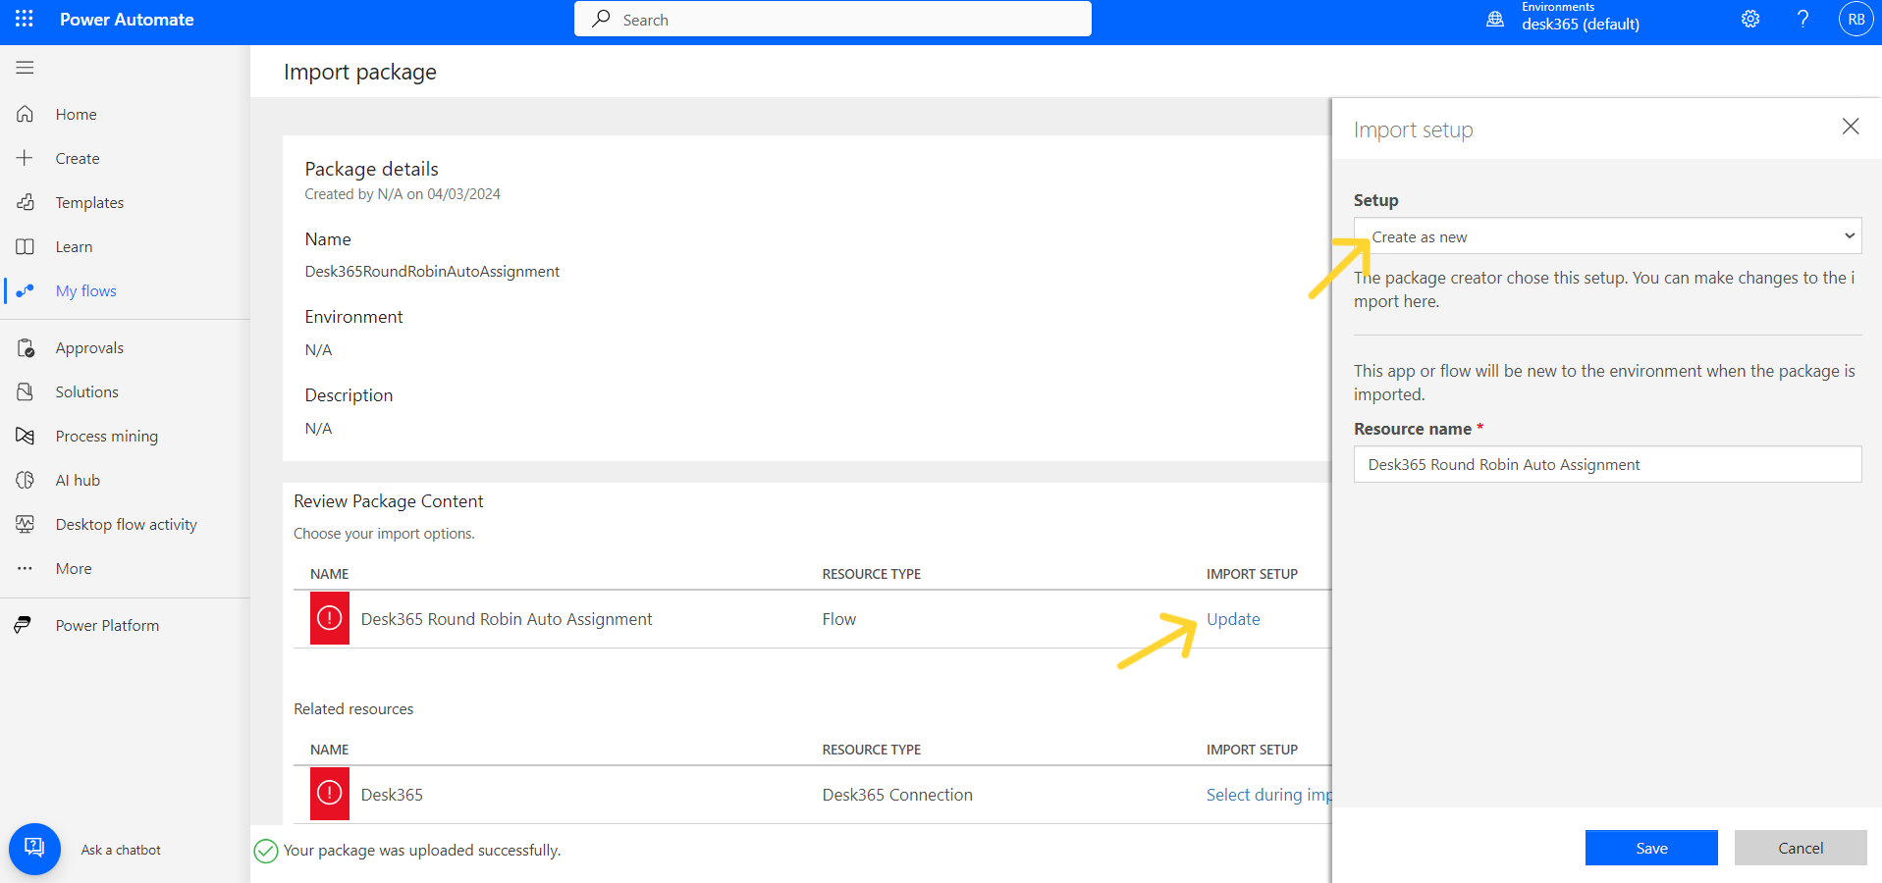Select the Approvals icon in the sidebar
Screen dimensions: 1882x883
click(x=25, y=347)
